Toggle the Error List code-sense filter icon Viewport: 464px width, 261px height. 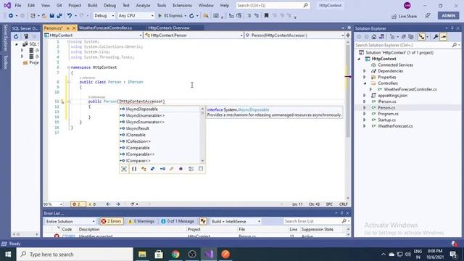[x=203, y=221]
